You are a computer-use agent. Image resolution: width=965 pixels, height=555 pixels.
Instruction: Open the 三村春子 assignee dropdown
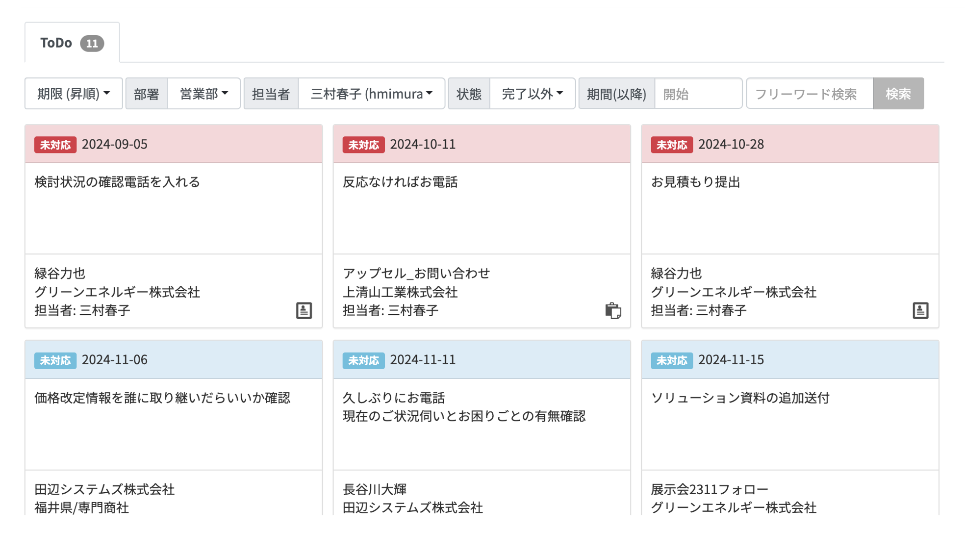coord(371,94)
